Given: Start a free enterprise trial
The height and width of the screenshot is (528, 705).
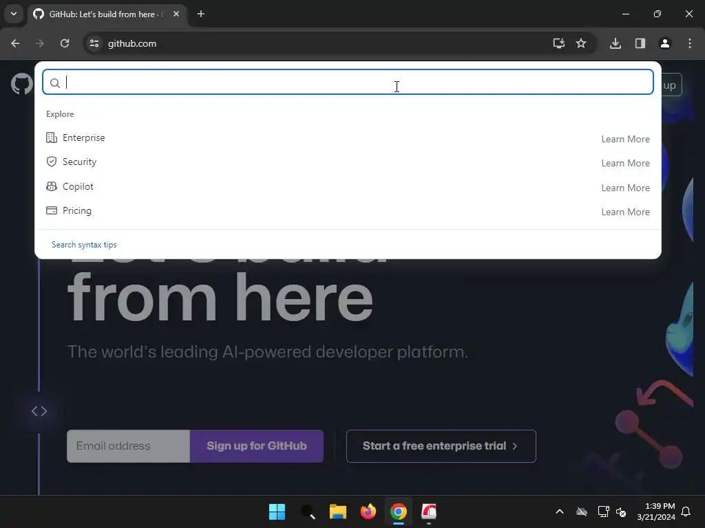Looking at the screenshot, I should (441, 446).
